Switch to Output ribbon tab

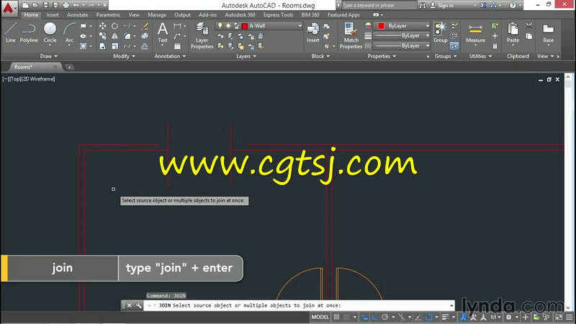182,14
